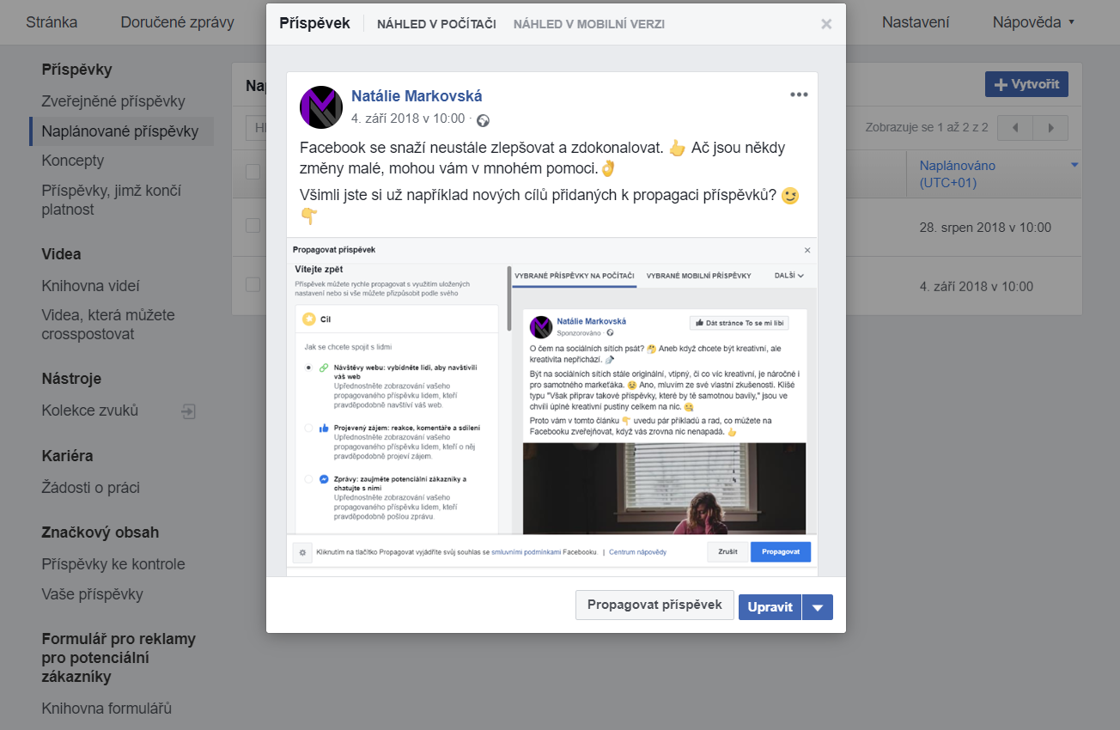Switch to Náhled v mobilní verzi tab

(589, 24)
